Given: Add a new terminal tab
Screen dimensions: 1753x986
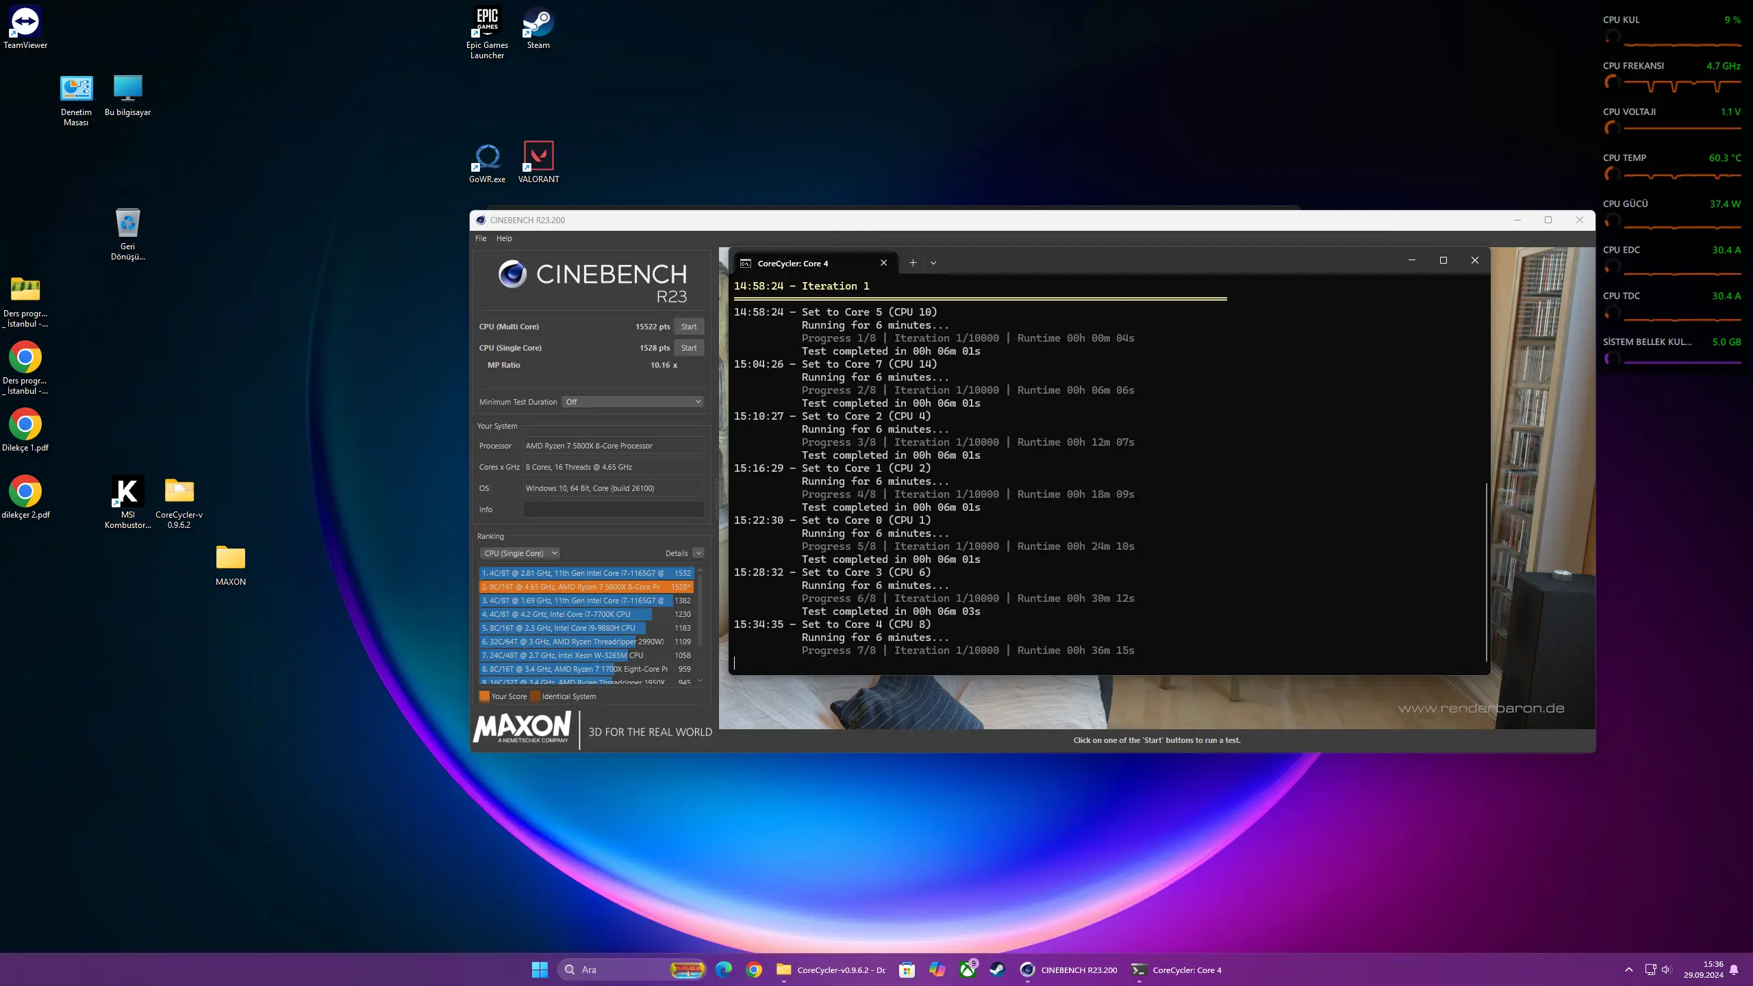Looking at the screenshot, I should (x=913, y=263).
